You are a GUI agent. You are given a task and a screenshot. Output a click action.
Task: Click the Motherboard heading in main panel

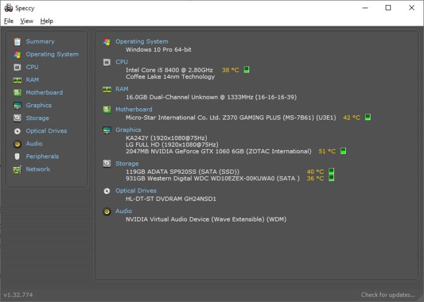point(134,109)
